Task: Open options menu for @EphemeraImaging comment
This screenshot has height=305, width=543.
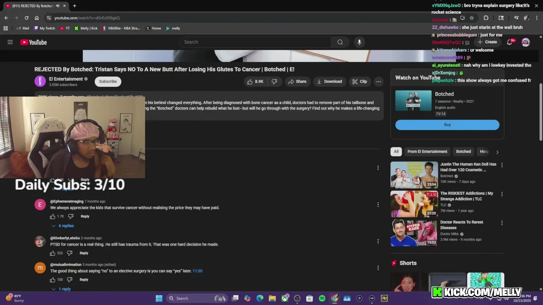Action: point(378,205)
